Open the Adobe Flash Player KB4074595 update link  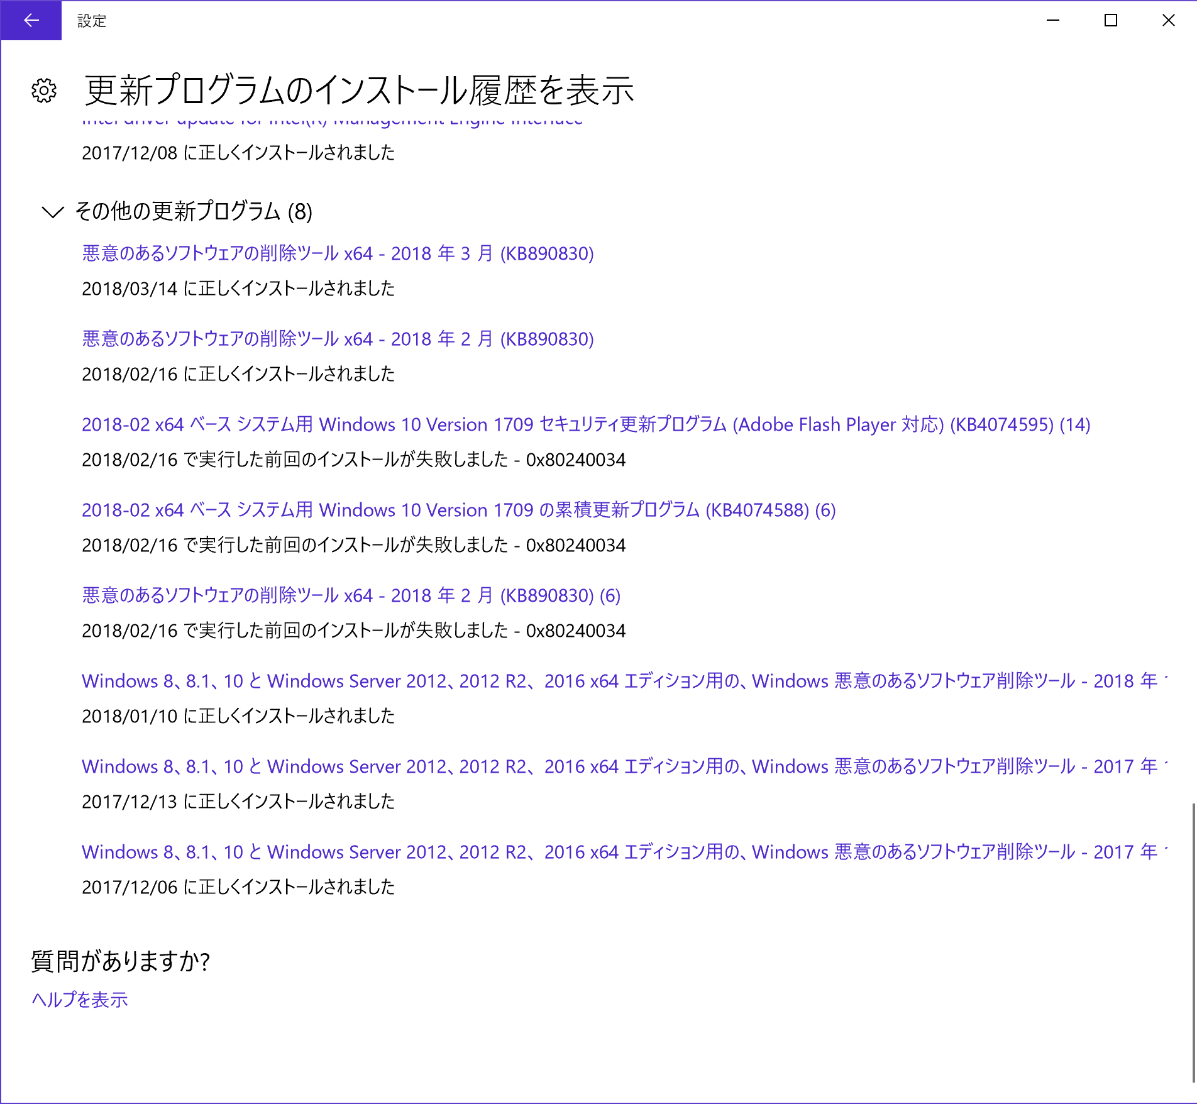[x=586, y=424]
